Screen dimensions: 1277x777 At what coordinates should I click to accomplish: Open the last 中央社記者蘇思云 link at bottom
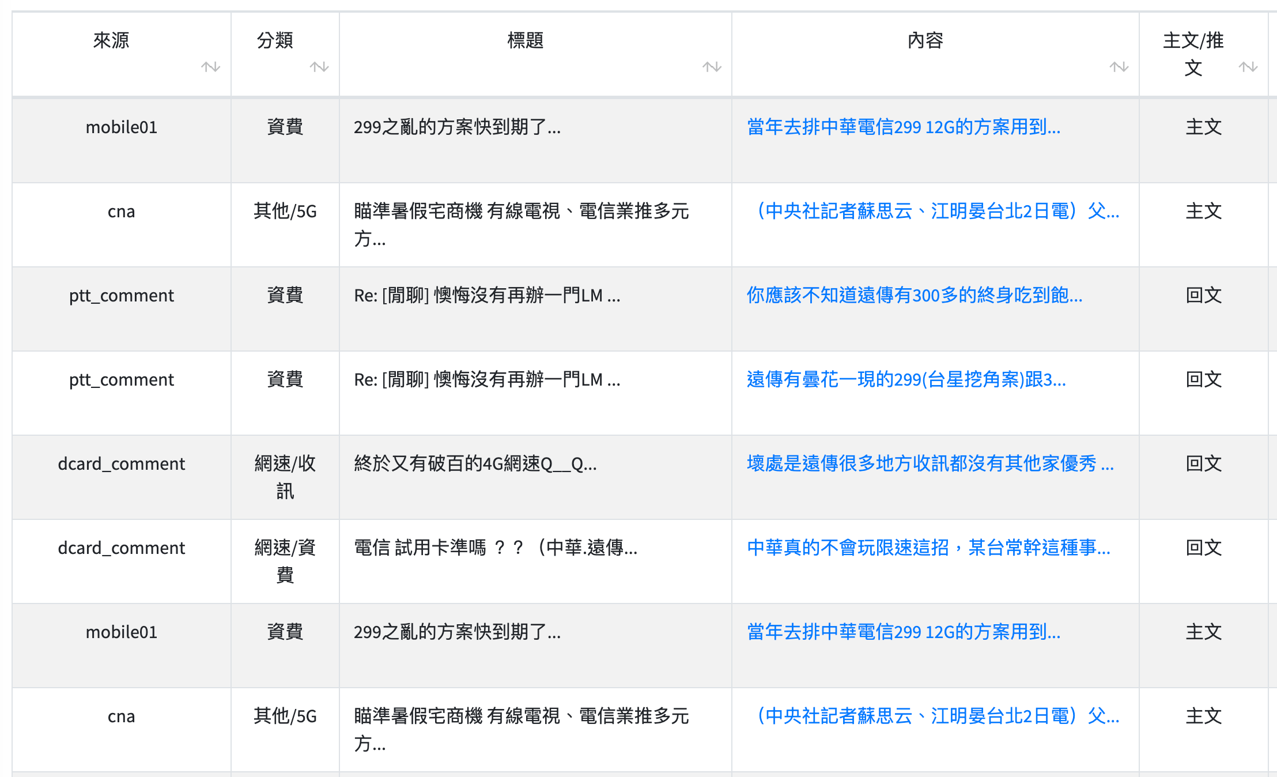(x=934, y=716)
